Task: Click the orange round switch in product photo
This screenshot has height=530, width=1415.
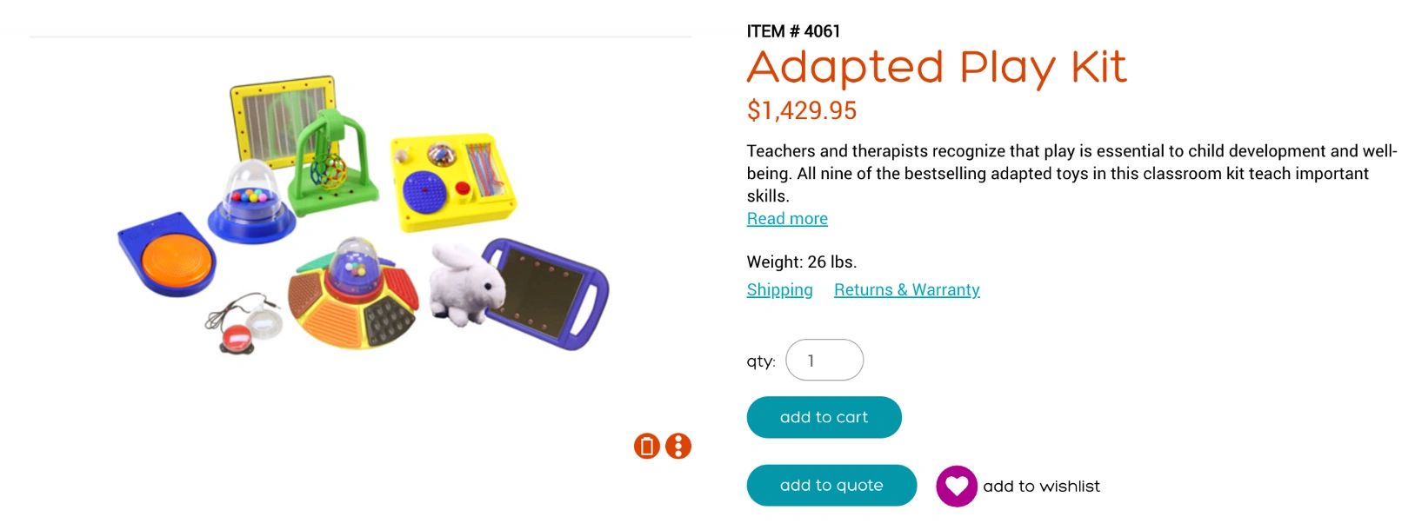Action: (176, 261)
